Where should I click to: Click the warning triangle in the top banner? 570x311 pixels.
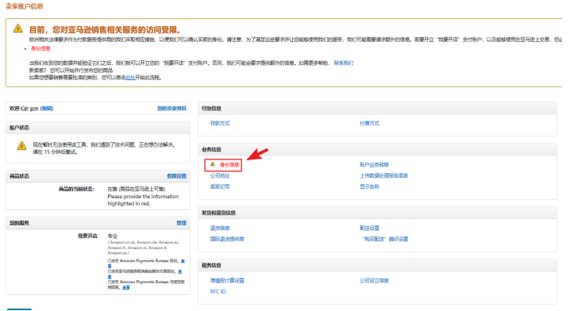[17, 29]
